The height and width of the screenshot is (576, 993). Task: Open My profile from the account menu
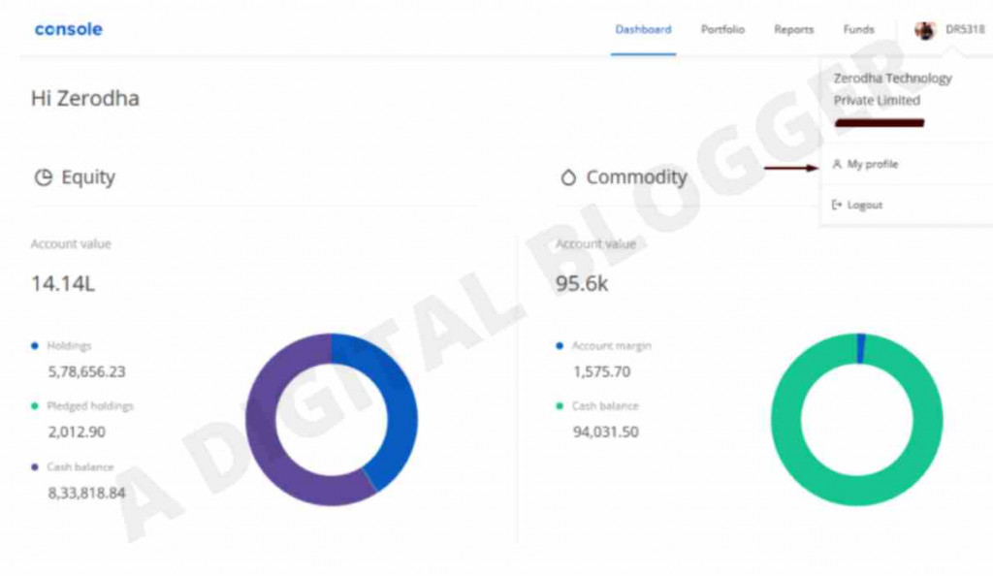point(873,164)
